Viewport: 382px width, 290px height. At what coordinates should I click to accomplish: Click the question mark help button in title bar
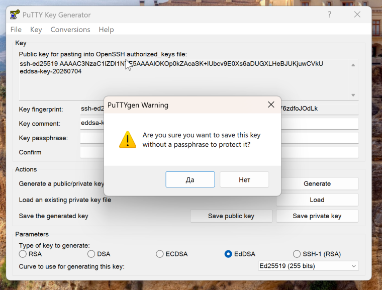click(x=329, y=15)
